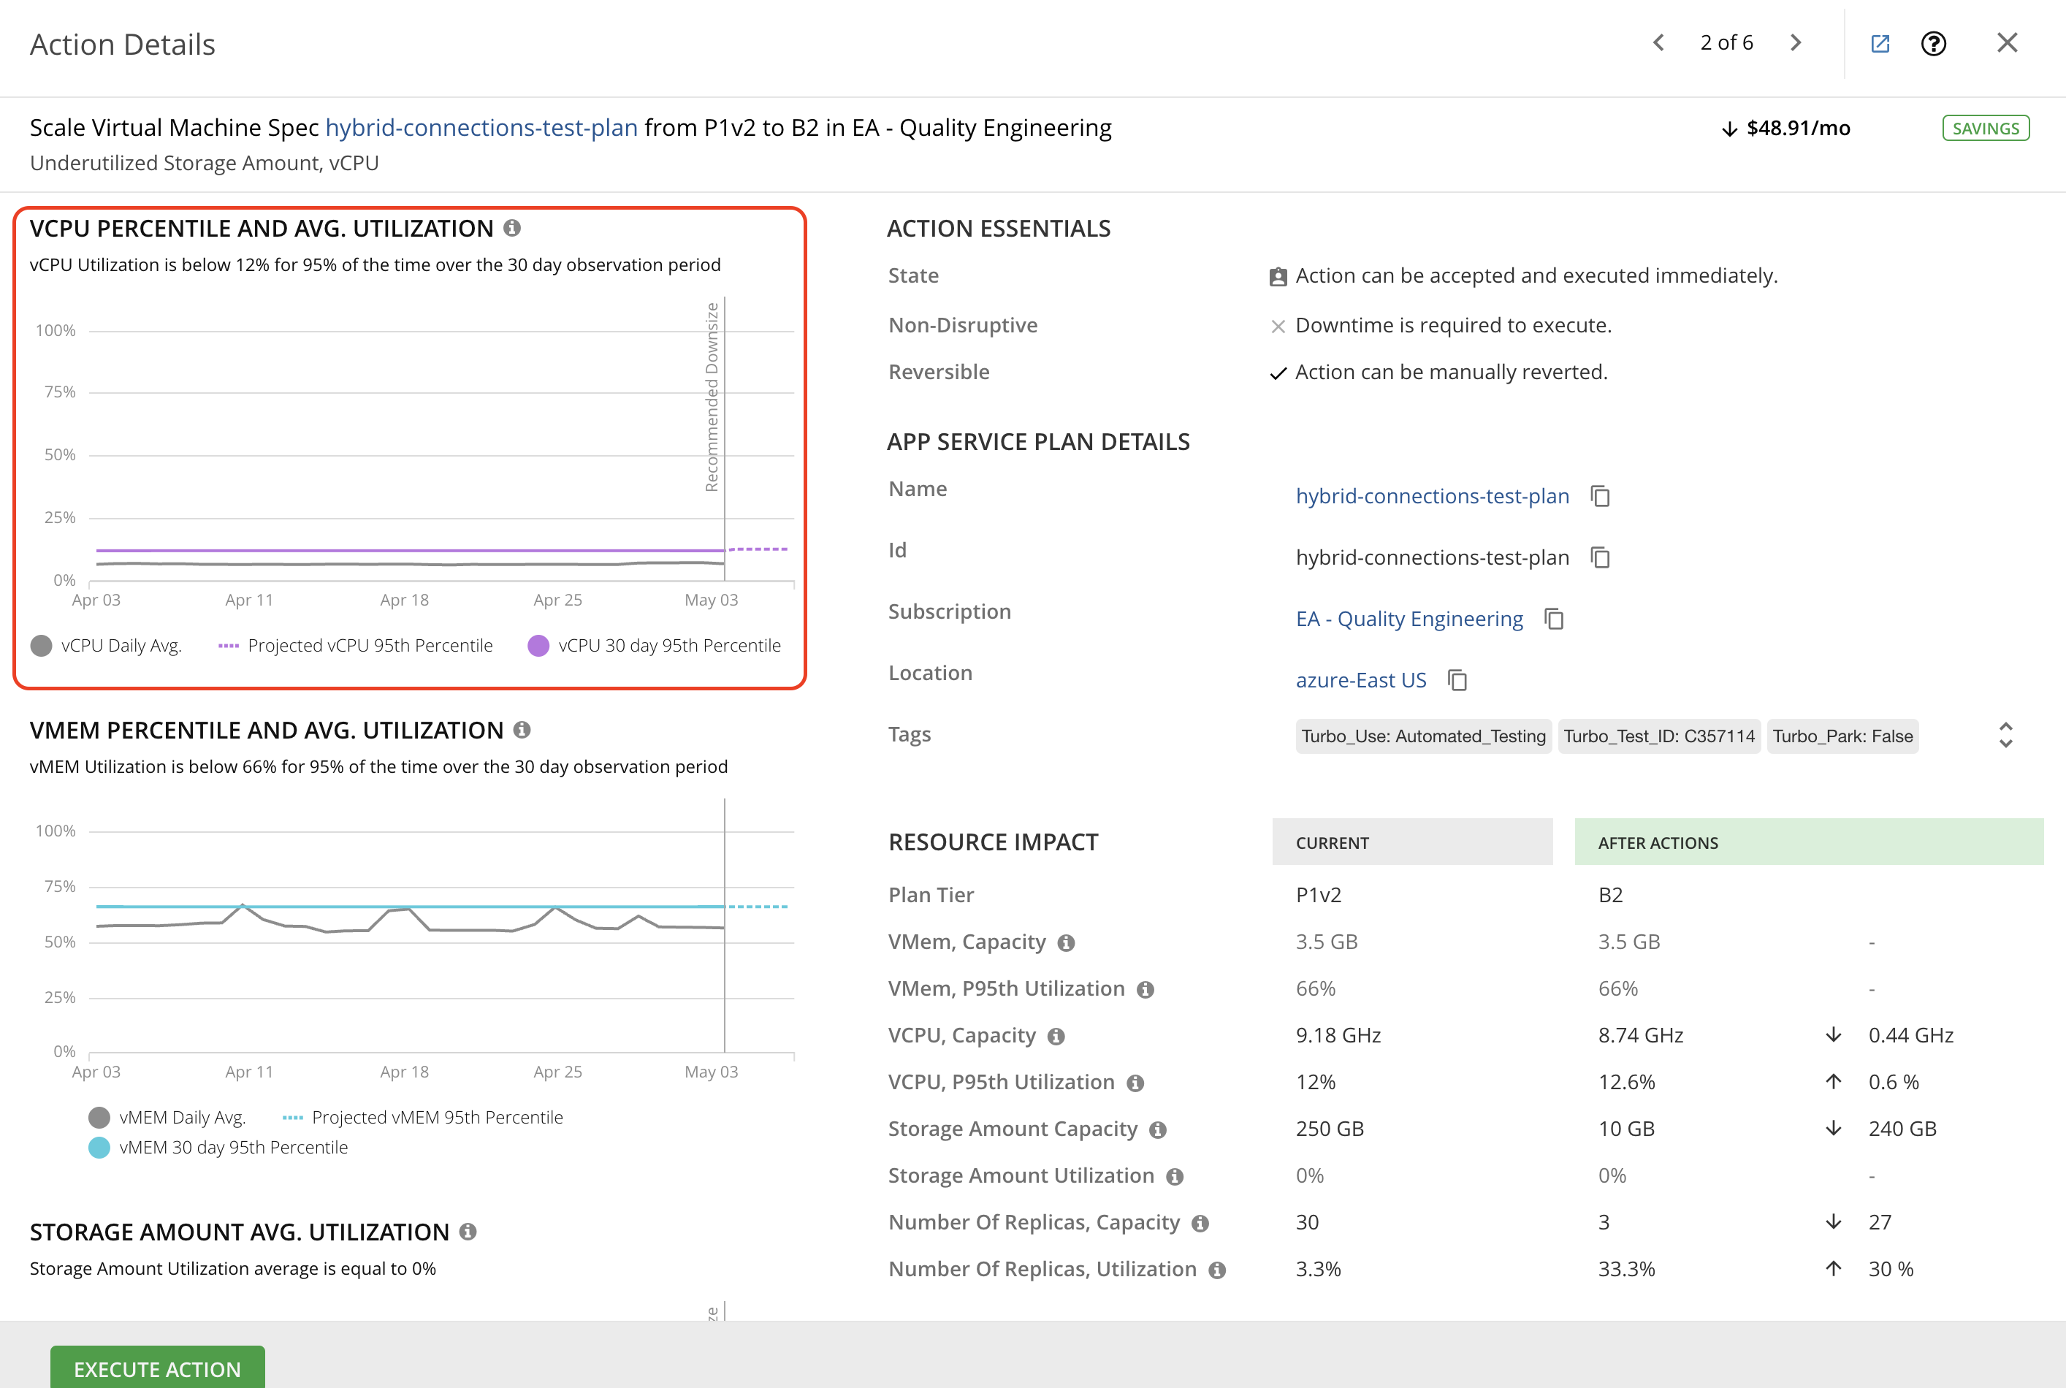The image size is (2066, 1388).
Task: Click the help question mark icon
Action: pos(1933,43)
